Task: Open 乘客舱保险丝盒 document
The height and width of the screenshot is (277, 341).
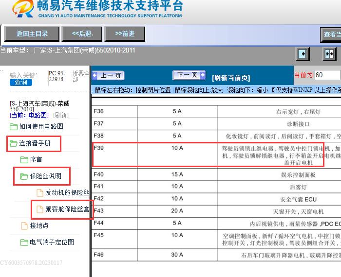Action: point(67,209)
